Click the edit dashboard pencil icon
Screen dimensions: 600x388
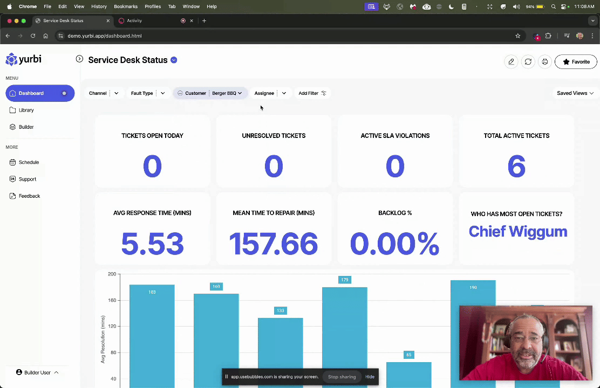[x=511, y=62]
